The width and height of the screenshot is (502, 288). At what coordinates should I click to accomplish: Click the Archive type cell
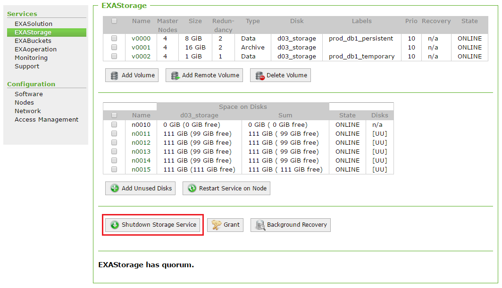252,47
